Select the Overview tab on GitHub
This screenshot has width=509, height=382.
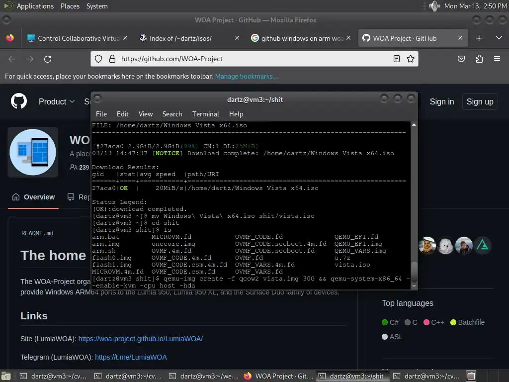pyautogui.click(x=33, y=197)
